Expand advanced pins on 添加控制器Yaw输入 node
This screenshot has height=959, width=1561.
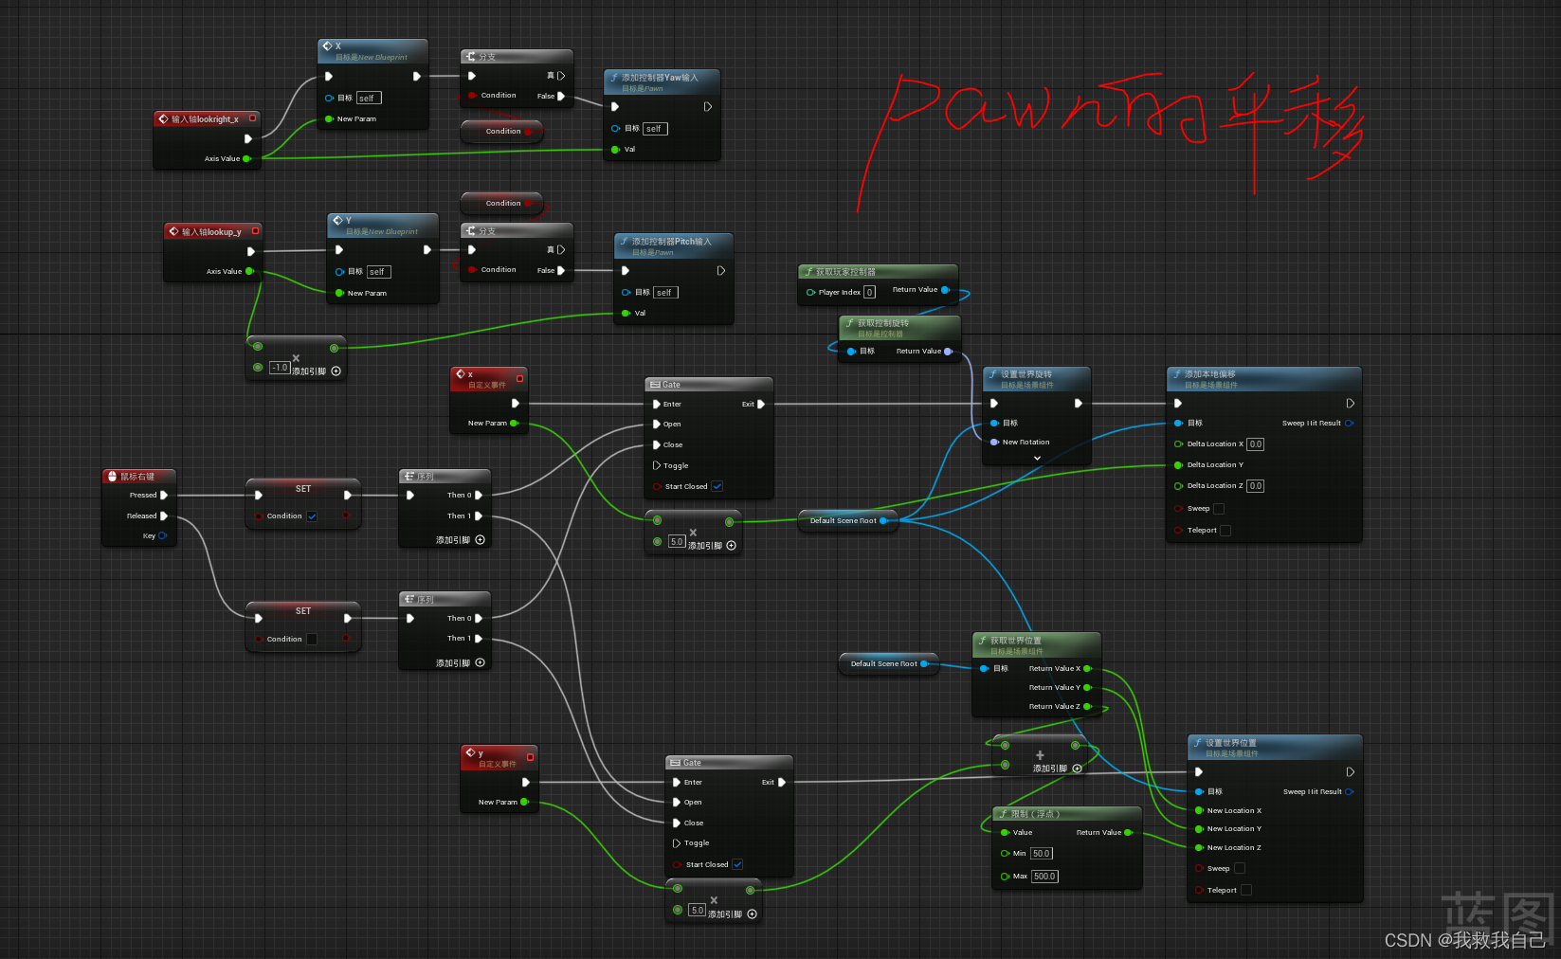706,106
